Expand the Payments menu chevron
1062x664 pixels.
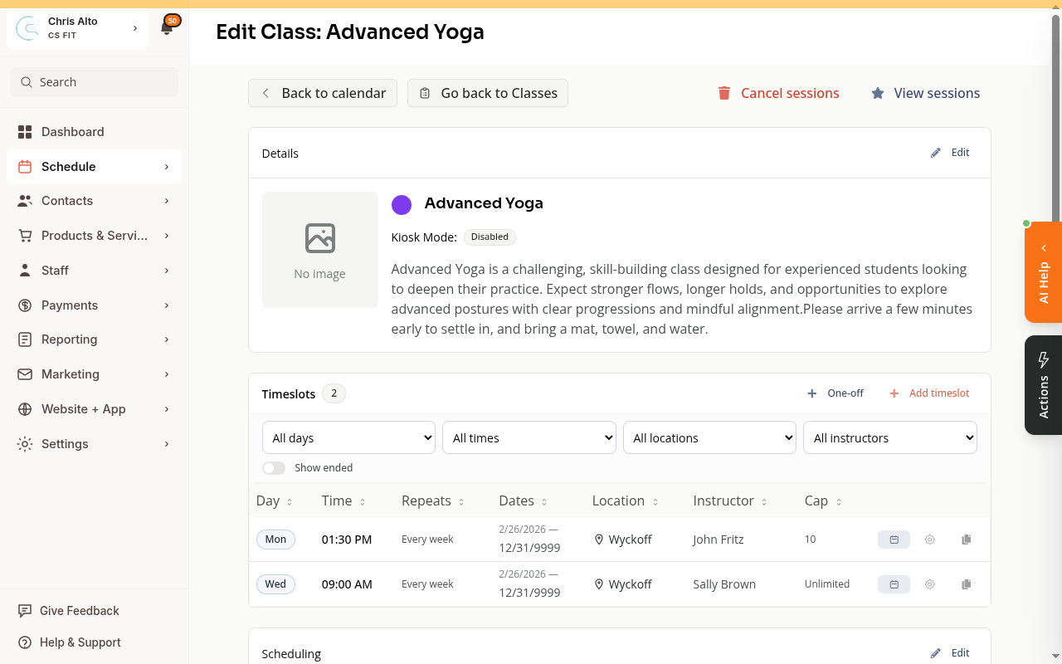tap(167, 305)
